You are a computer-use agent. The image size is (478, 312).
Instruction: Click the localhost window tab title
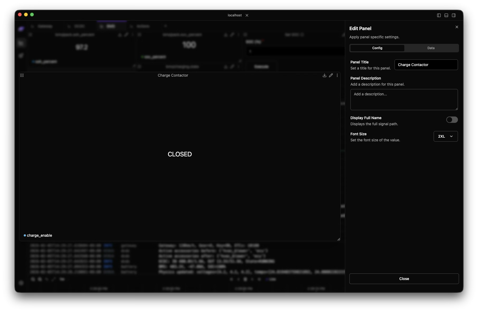[x=235, y=15]
